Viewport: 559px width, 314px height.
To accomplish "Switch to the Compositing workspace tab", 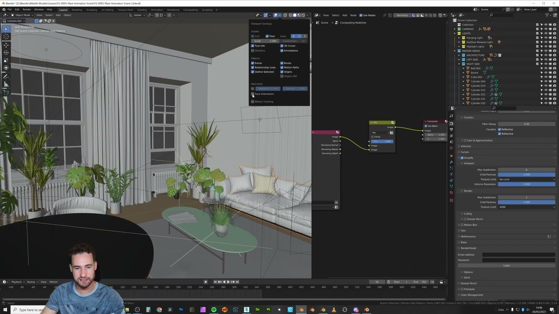I will click(190, 10).
